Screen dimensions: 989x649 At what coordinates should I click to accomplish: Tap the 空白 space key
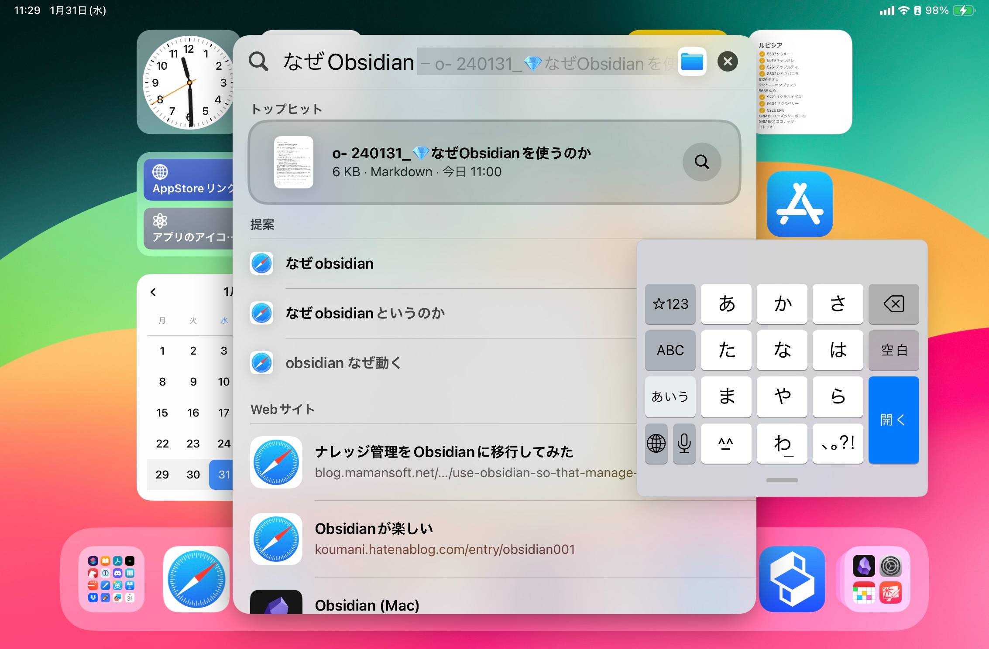click(894, 350)
